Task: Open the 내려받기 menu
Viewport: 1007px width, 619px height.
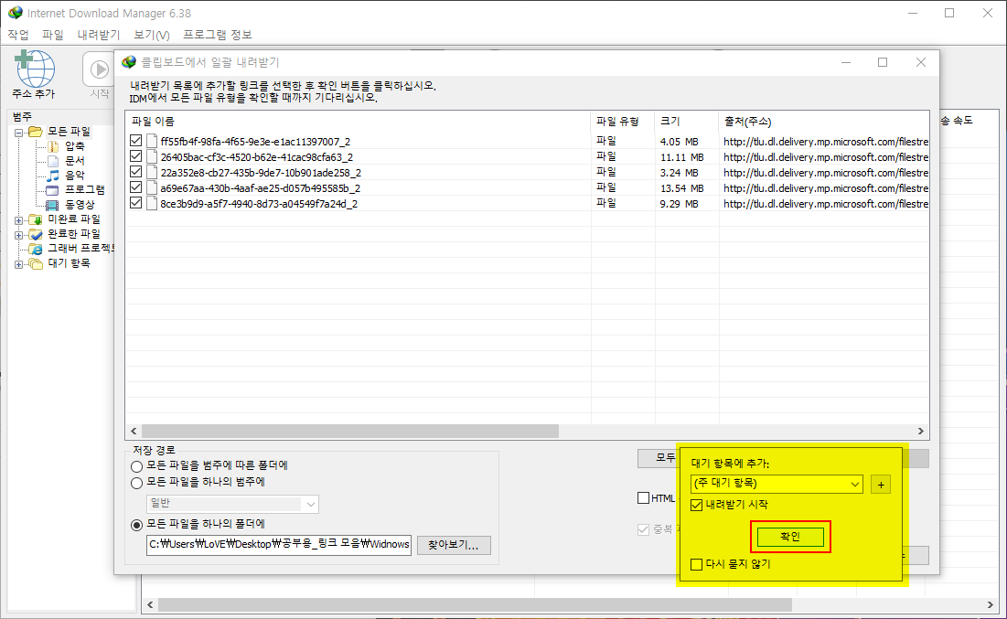Action: coord(99,35)
